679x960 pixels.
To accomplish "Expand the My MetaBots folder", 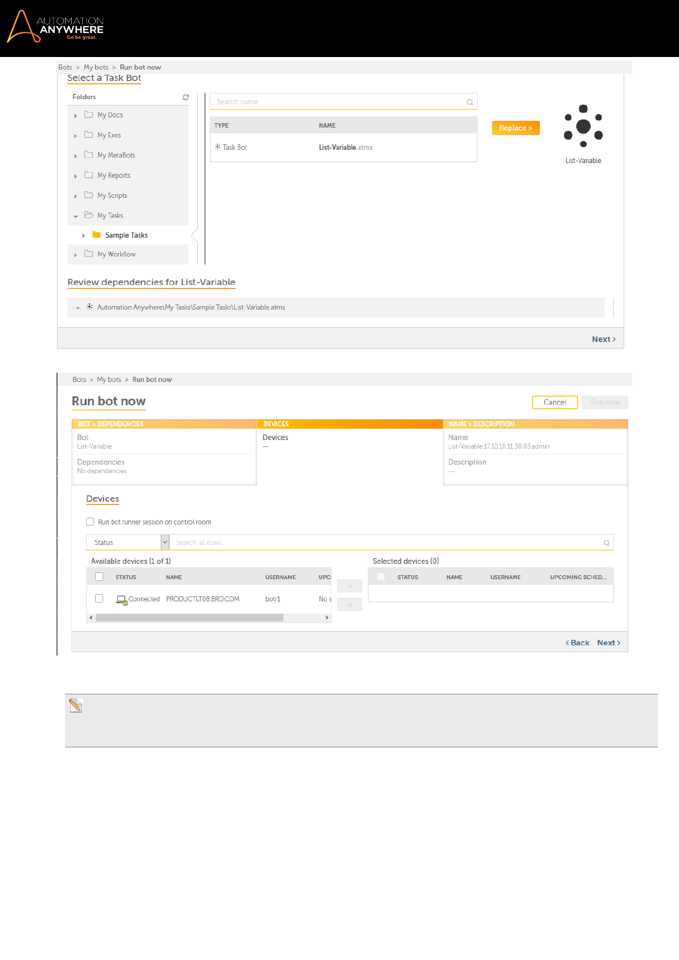I will (x=75, y=156).
